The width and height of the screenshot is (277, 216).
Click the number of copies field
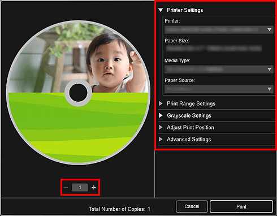(x=80, y=188)
